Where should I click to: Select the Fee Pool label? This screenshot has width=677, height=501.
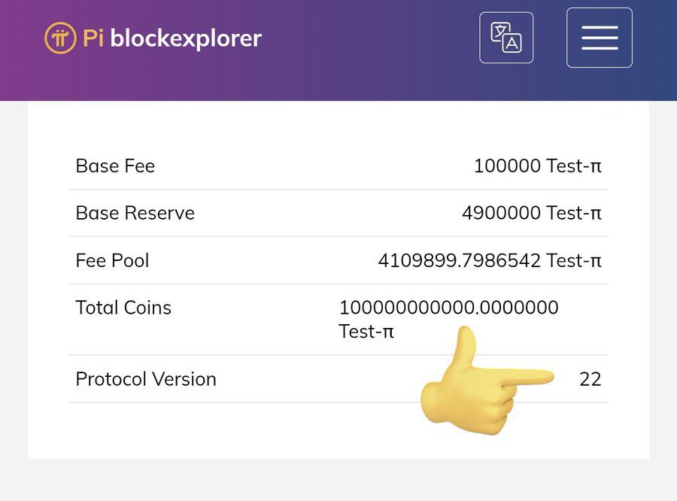(112, 260)
